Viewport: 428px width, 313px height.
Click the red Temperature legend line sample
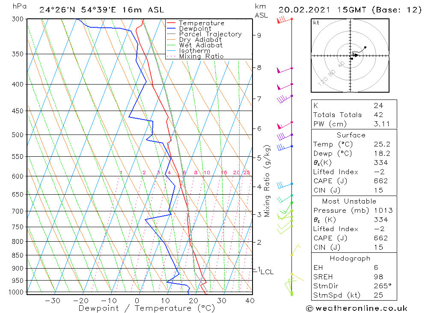171,23
